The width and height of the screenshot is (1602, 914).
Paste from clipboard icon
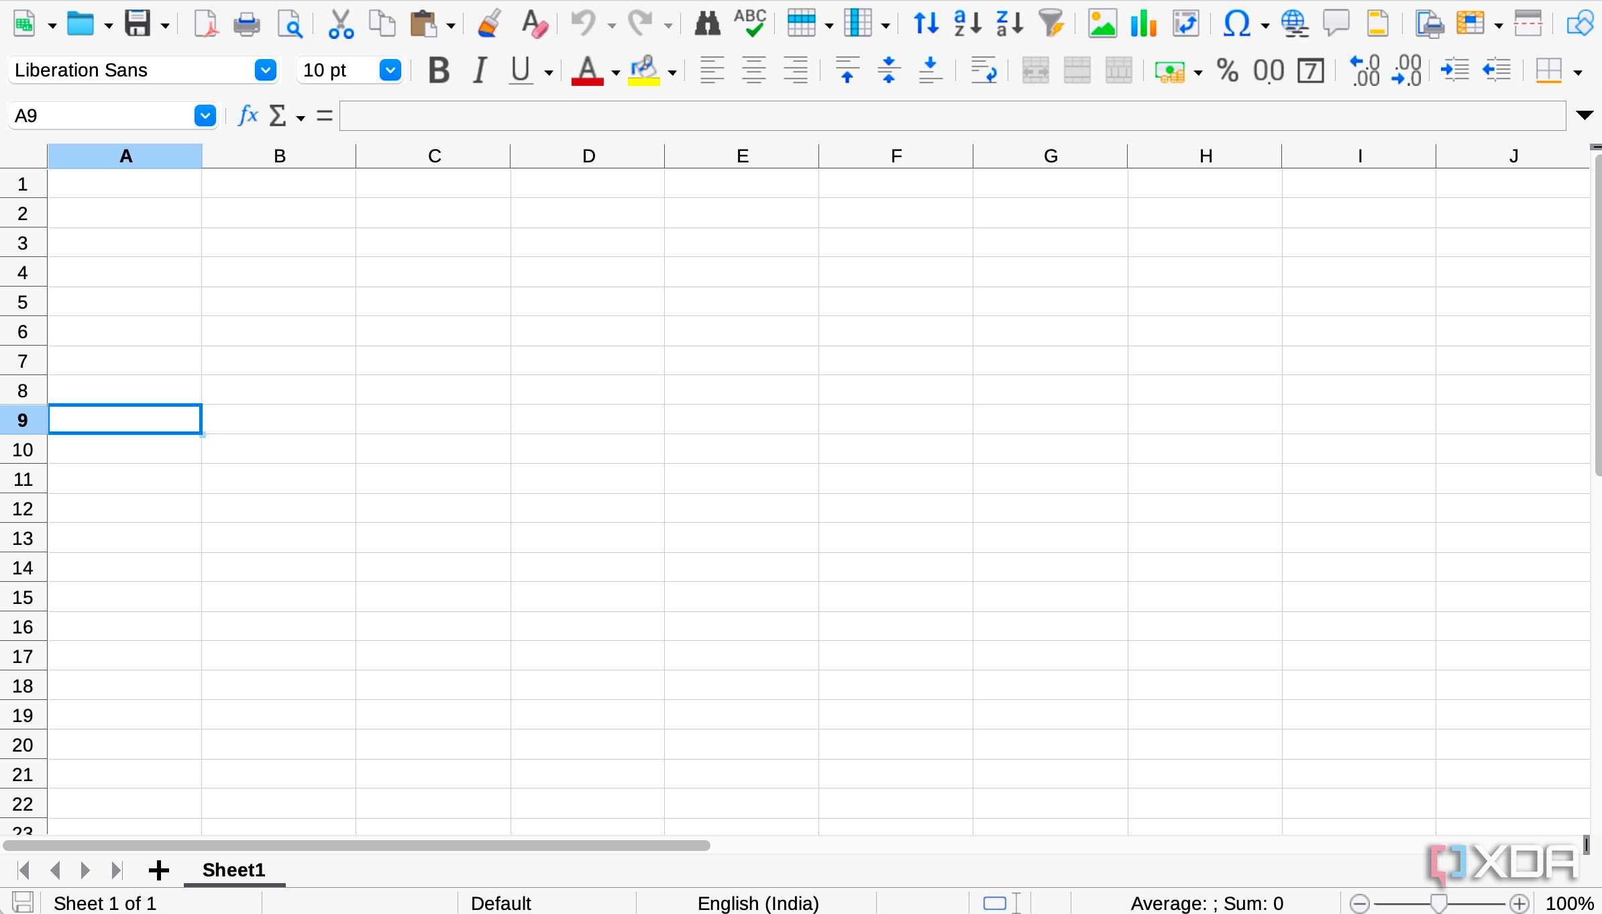coord(424,25)
